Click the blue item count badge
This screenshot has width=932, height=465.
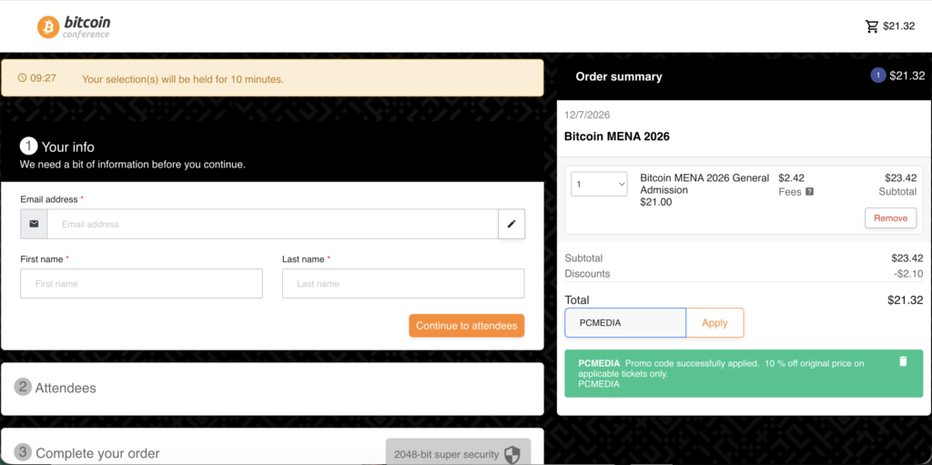point(878,76)
